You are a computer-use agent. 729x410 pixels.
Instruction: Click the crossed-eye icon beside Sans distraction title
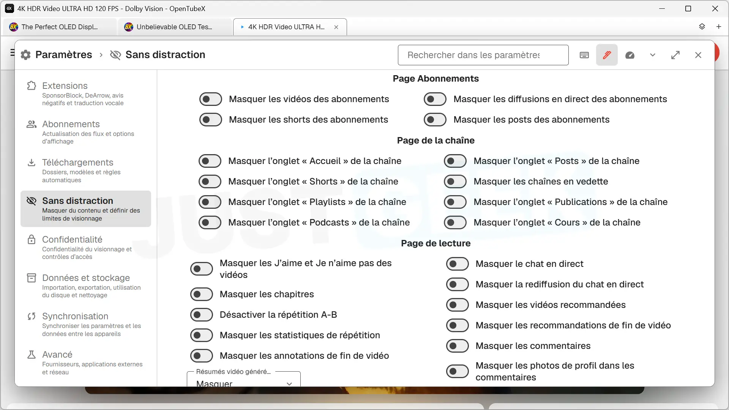(115, 55)
